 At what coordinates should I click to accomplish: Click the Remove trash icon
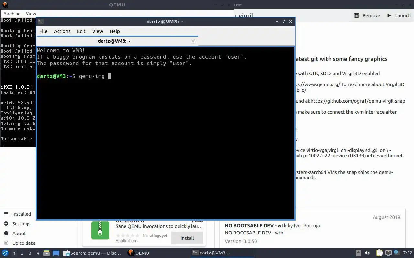pos(357,15)
